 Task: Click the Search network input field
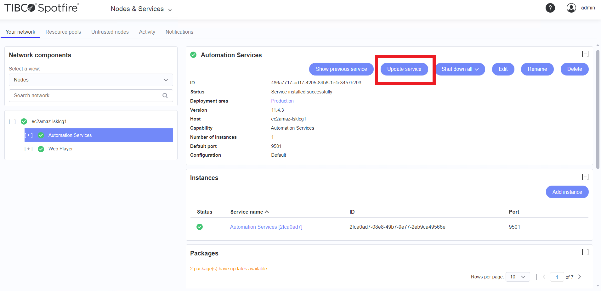pyautogui.click(x=91, y=96)
